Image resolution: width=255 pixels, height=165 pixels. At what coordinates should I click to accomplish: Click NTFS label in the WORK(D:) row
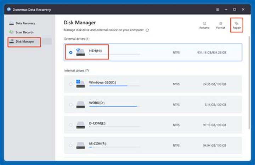[x=176, y=105]
